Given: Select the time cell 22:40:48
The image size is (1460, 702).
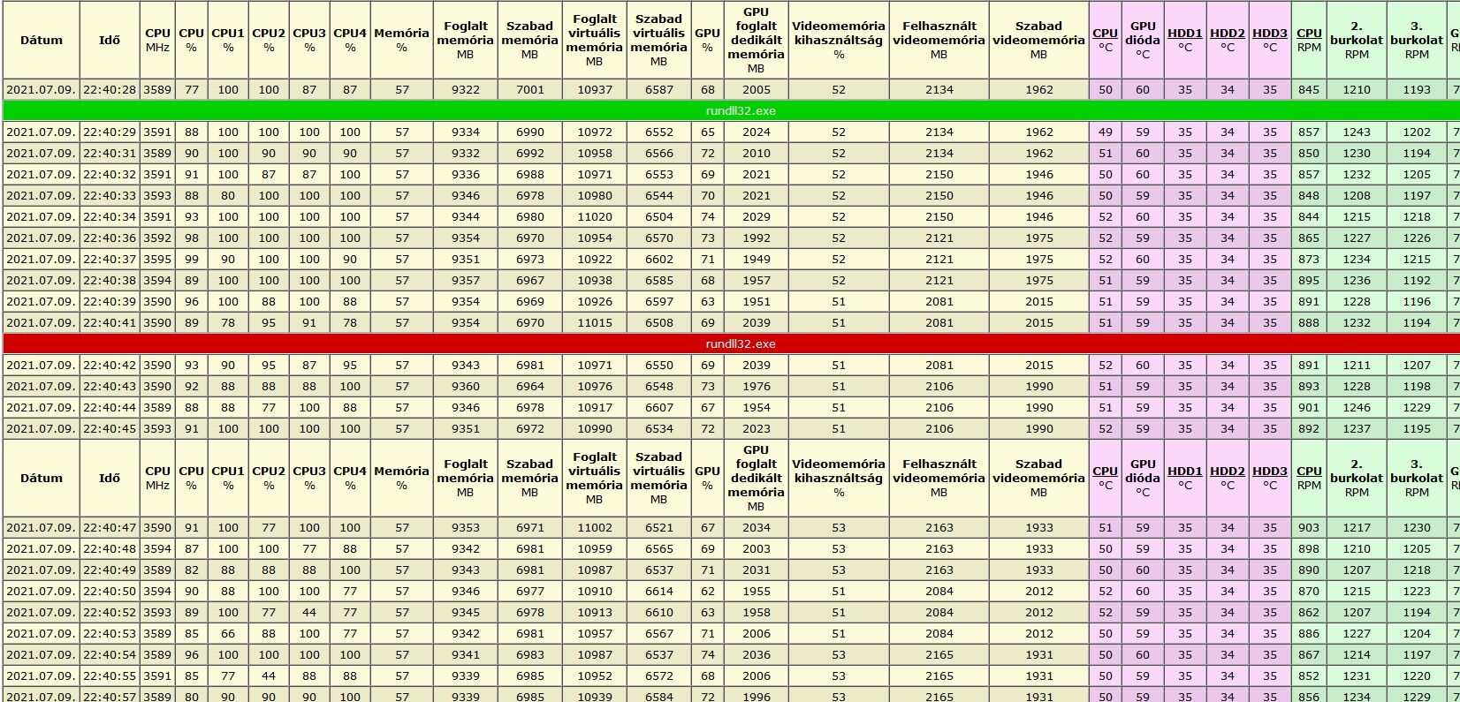Looking at the screenshot, I should (x=110, y=549).
